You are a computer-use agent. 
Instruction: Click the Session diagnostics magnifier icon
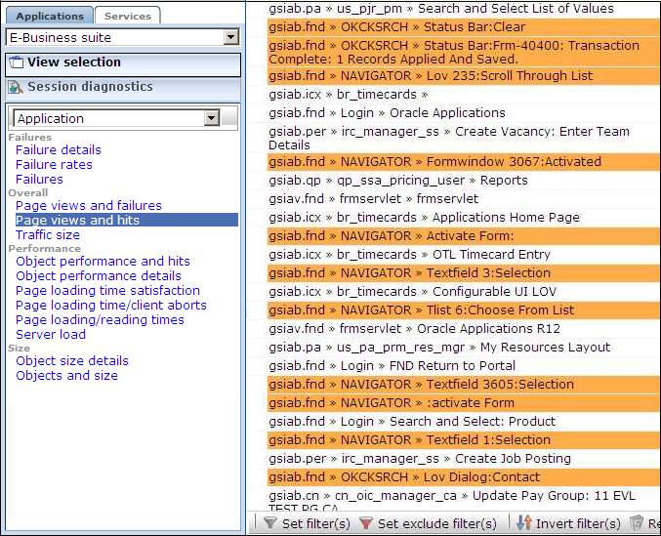click(16, 87)
